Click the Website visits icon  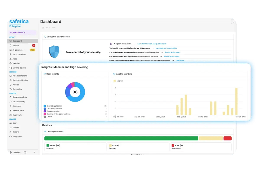11,111
